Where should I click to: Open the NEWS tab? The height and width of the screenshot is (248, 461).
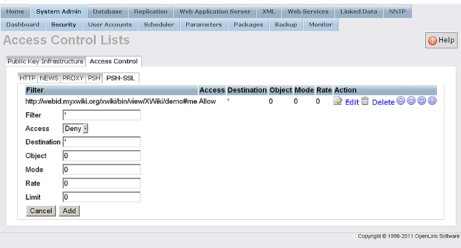coord(49,78)
